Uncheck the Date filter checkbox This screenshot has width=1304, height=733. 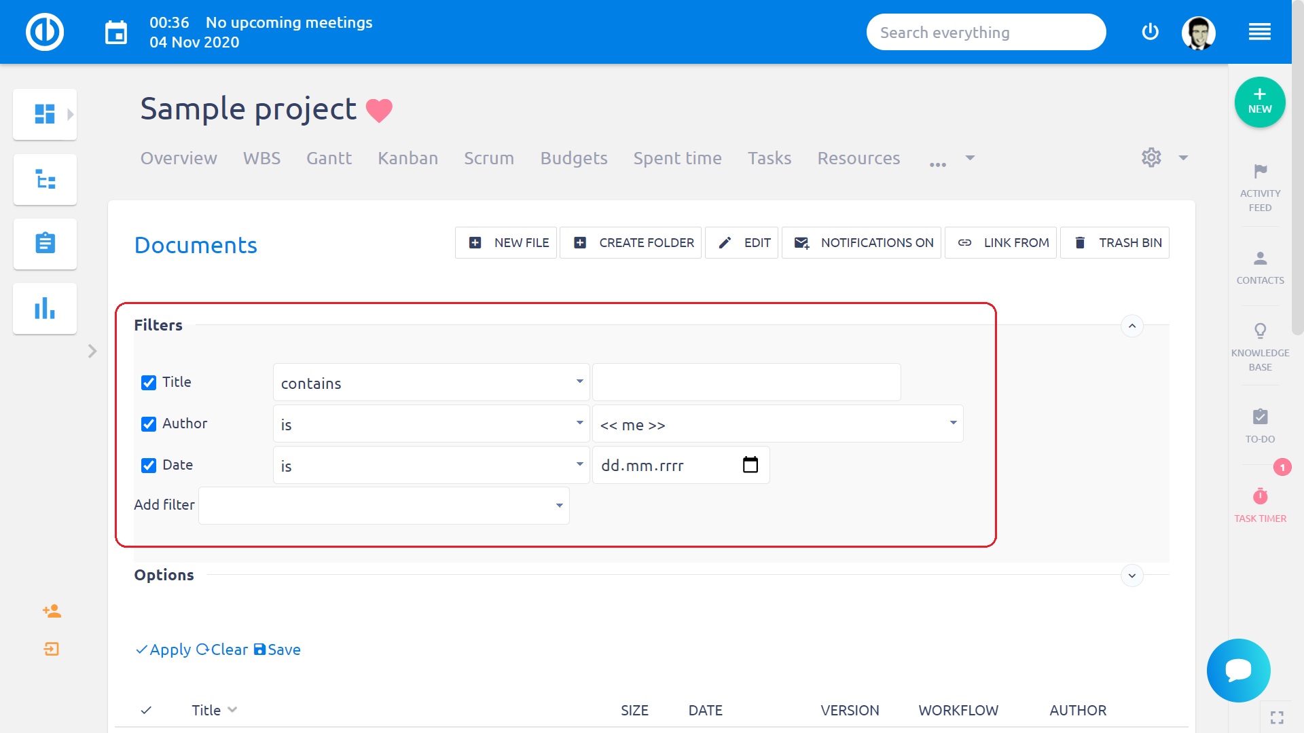pyautogui.click(x=149, y=466)
